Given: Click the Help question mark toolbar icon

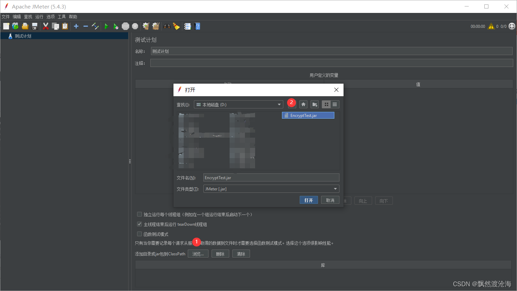Looking at the screenshot, I should pos(197,26).
